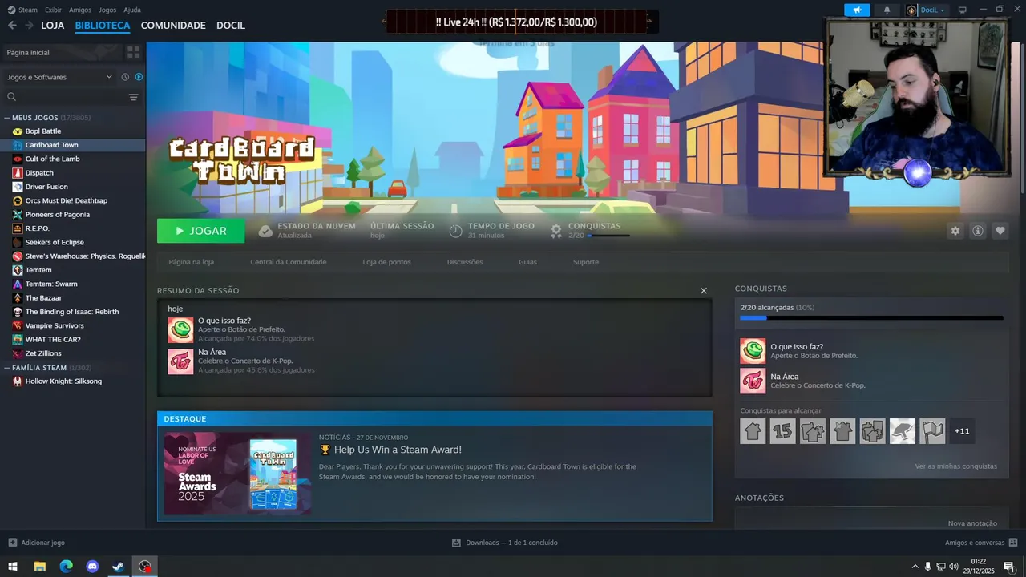Open the Jogos menu
The height and width of the screenshot is (577, 1026).
click(x=107, y=10)
